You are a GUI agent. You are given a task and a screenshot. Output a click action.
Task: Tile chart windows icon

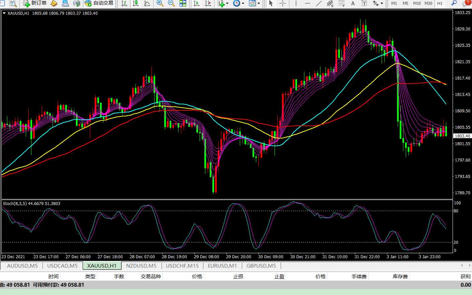tap(183, 3)
